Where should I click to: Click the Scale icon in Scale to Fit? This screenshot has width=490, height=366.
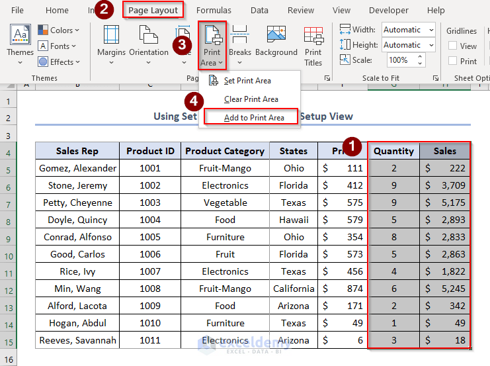pos(345,60)
